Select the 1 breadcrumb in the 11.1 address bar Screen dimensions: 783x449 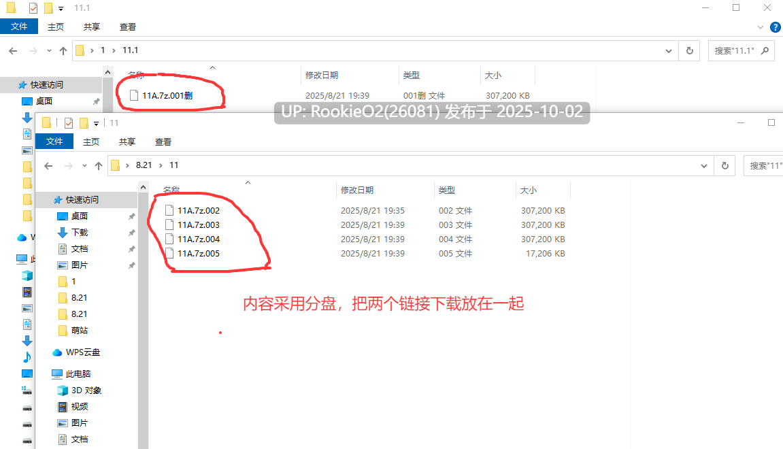(x=103, y=50)
